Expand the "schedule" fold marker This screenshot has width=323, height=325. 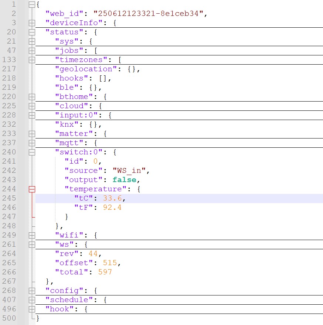tap(32, 300)
